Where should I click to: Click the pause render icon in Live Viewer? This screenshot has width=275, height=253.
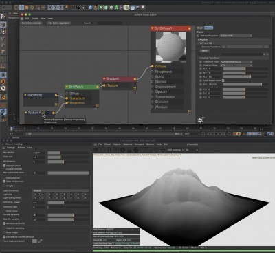pos(109,150)
